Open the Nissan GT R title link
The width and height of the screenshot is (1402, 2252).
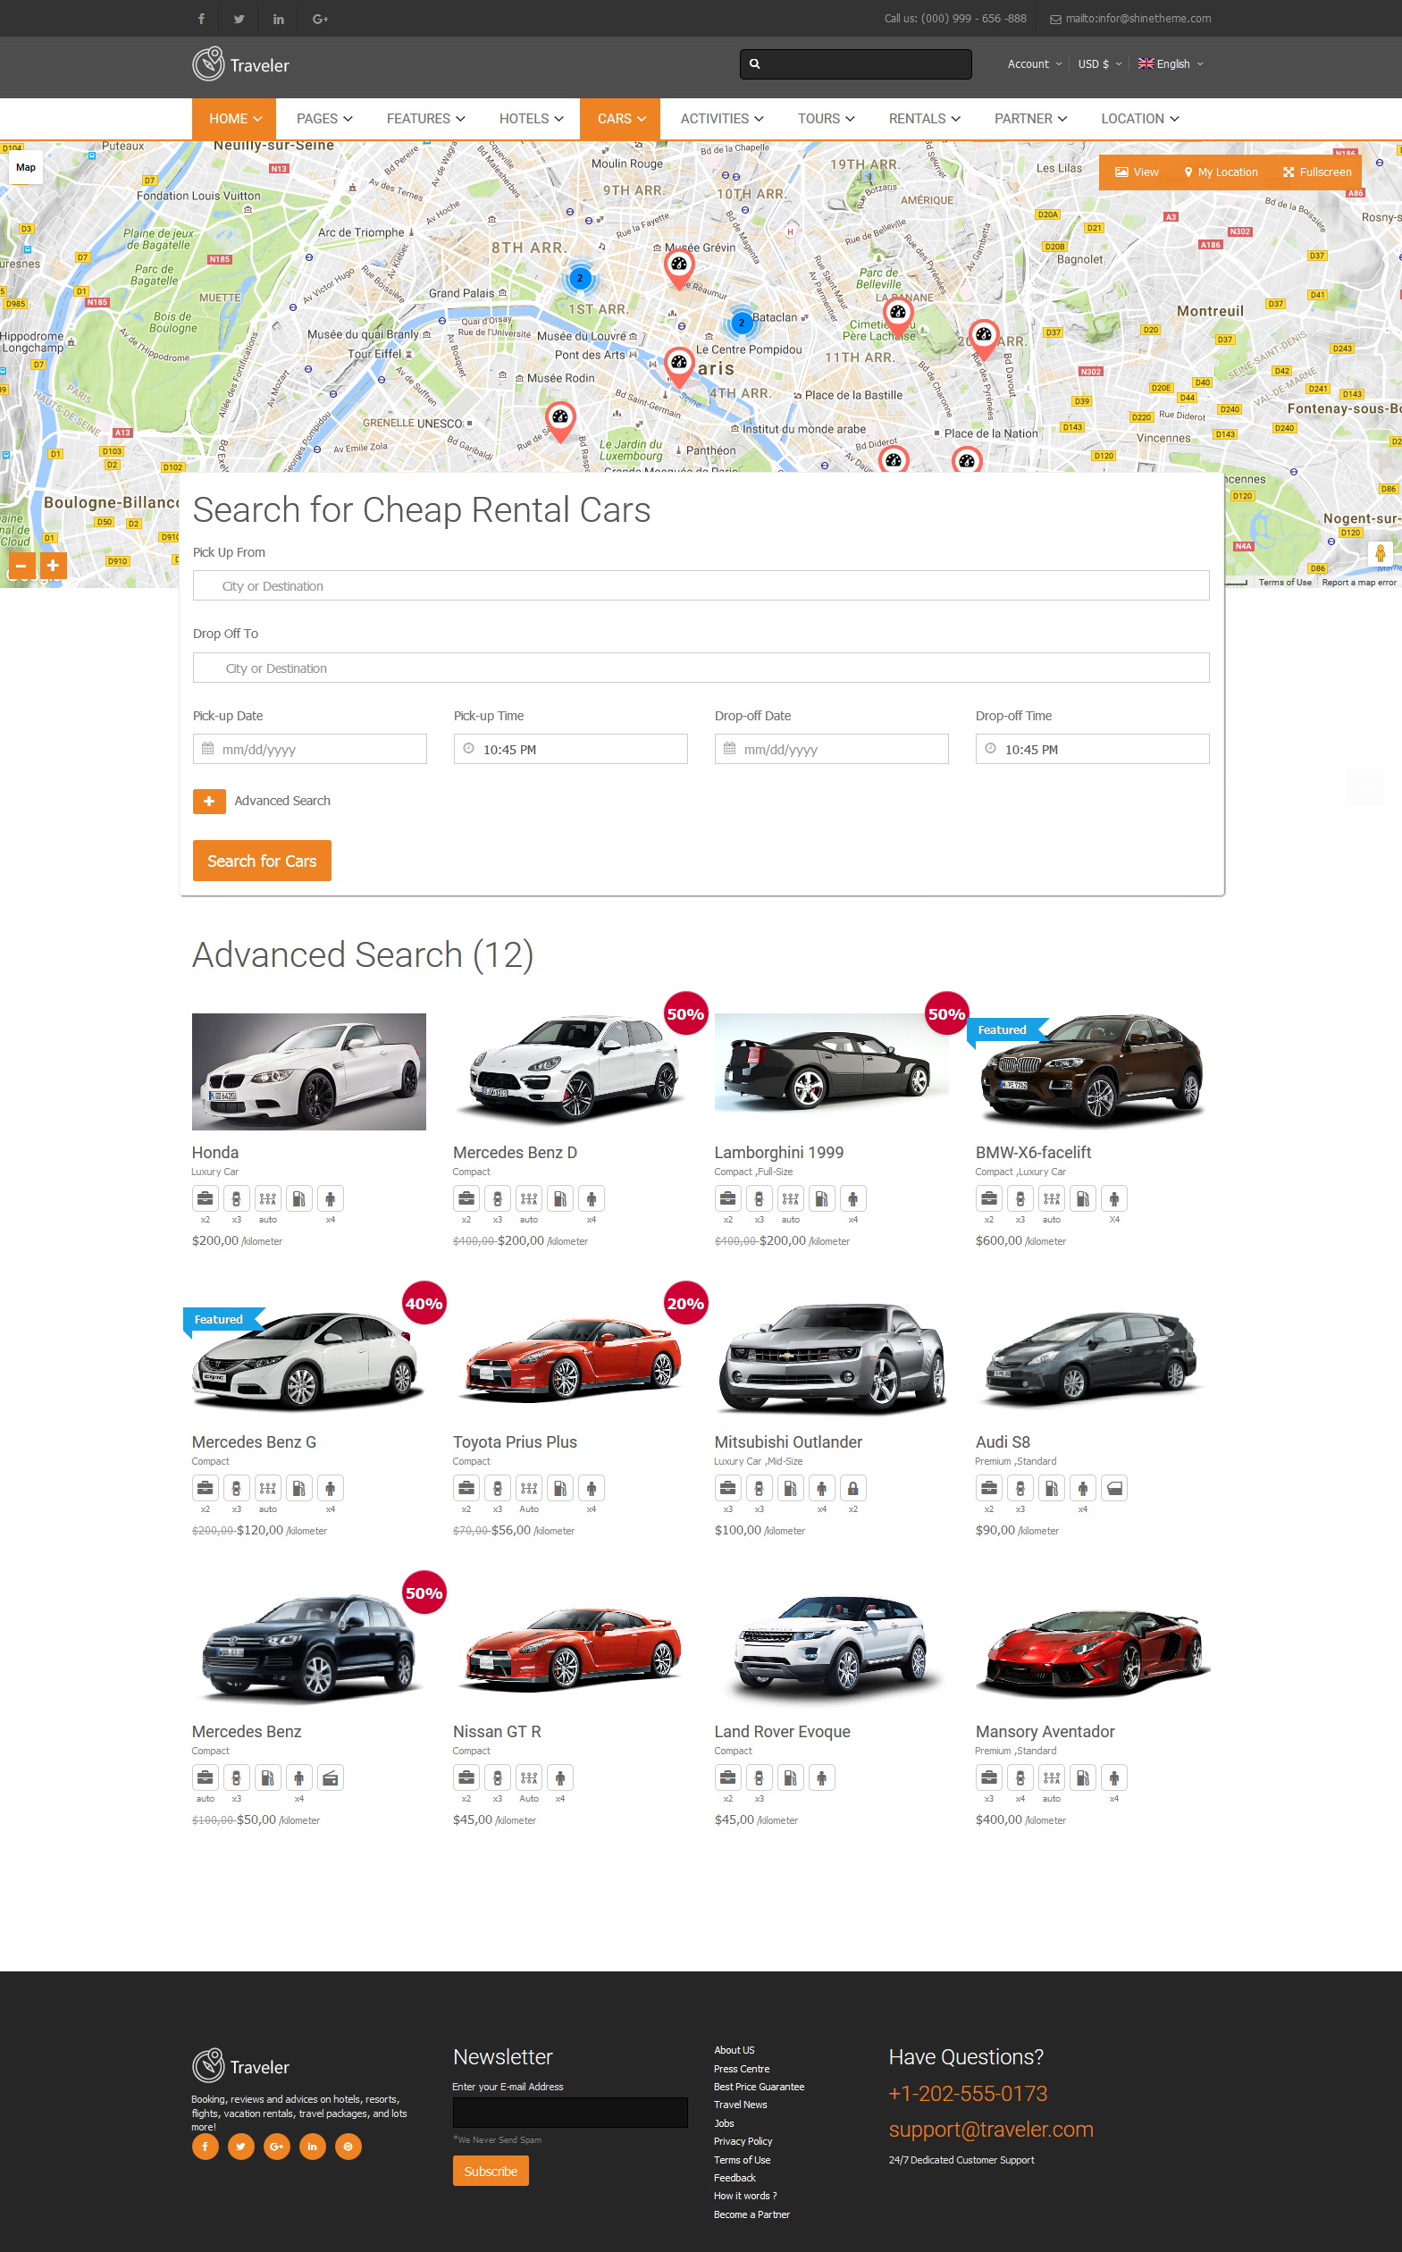pyautogui.click(x=497, y=1732)
